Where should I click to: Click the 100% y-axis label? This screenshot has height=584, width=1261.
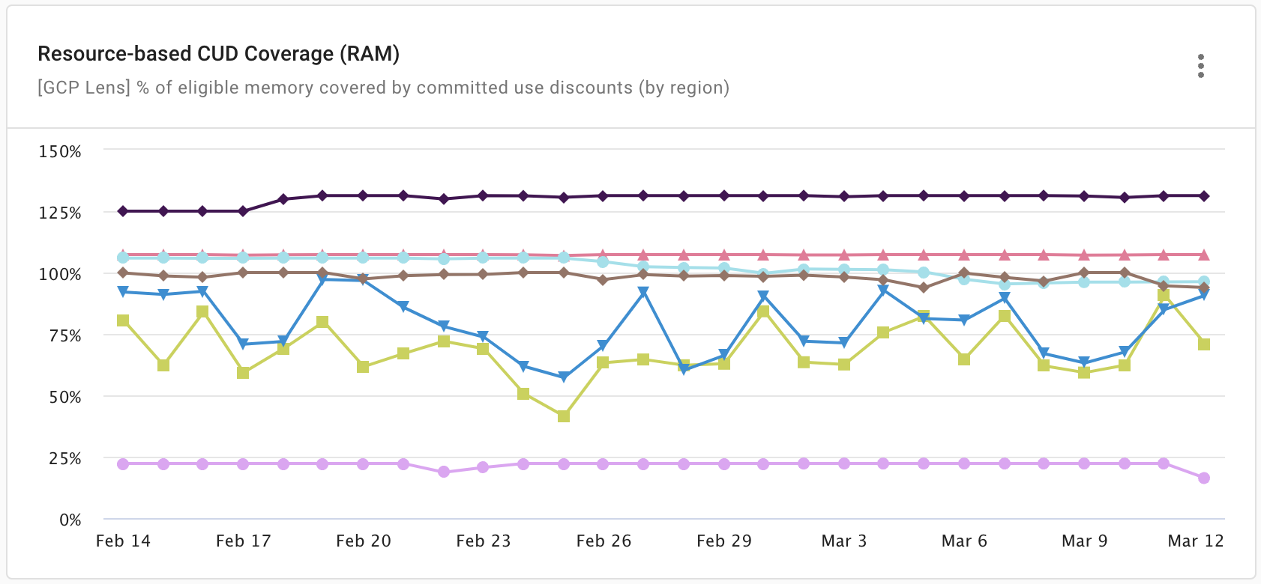pos(60,274)
